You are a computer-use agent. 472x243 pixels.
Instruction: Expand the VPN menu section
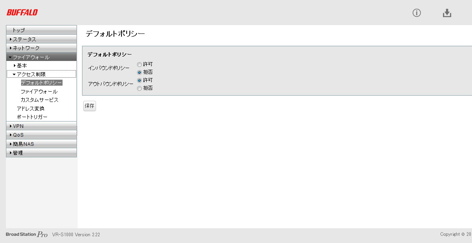pyautogui.click(x=18, y=126)
